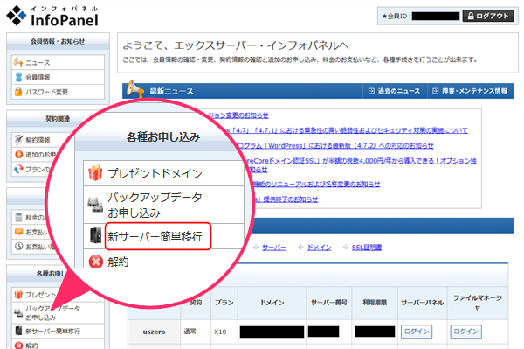The height and width of the screenshot is (349, 524).
Task: Jump to the SSL証明書 section link
Action: tap(367, 248)
